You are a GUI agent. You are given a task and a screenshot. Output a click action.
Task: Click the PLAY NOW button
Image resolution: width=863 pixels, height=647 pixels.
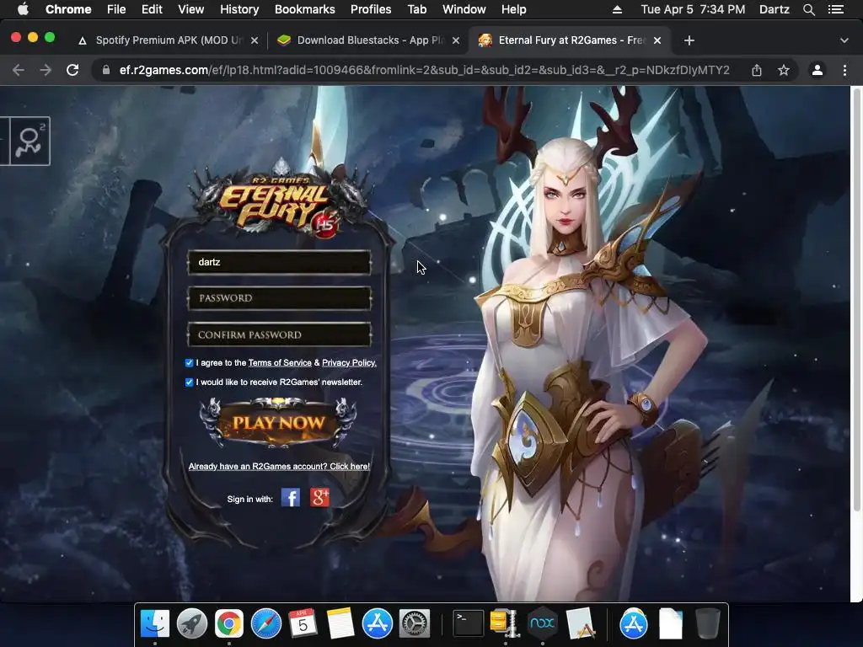278,423
